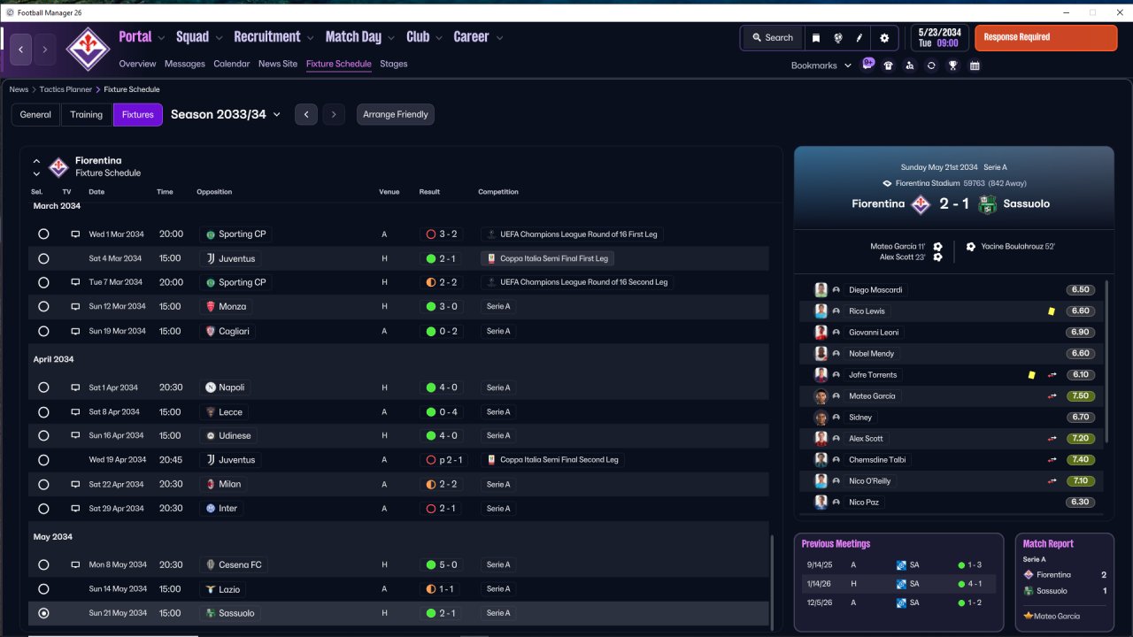Open the trophy competitions bookmark icon
Viewport: 1133px width, 637px height.
(x=953, y=65)
